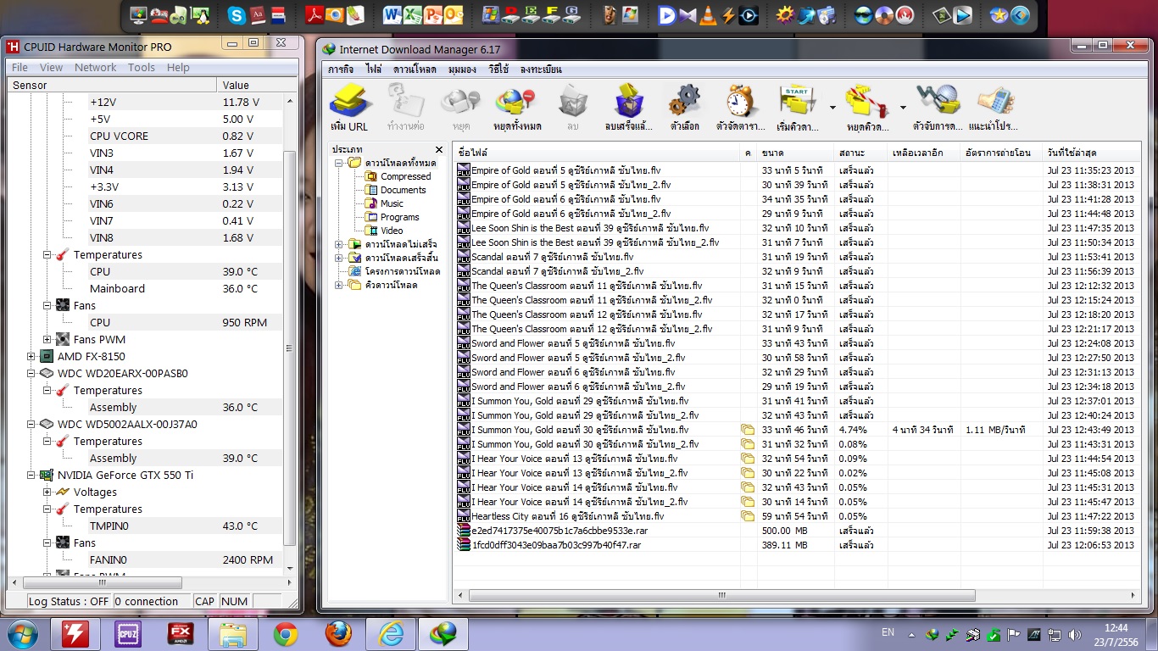
Task: Open Firefox on the taskbar
Action: coord(338,633)
